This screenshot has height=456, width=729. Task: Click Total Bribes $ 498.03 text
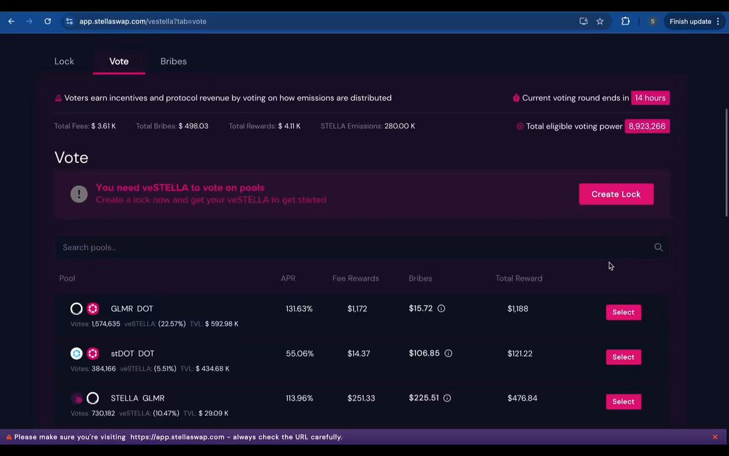point(172,126)
